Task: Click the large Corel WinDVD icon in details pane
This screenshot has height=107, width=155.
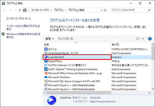Action: coord(52,100)
